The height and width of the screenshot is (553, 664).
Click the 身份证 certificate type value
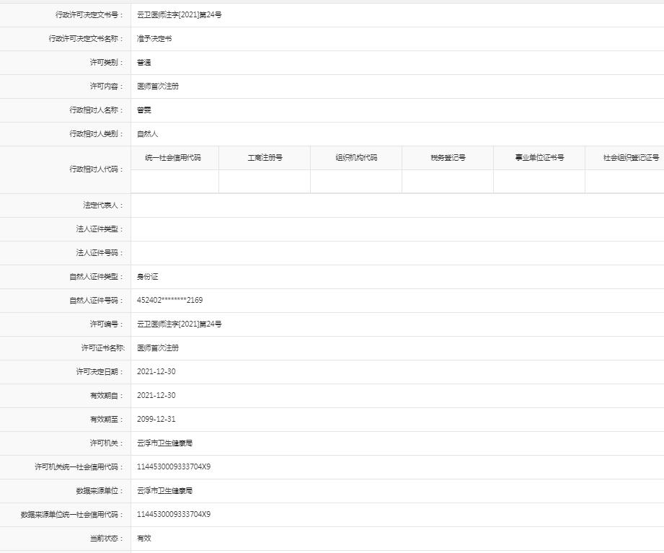(x=145, y=276)
